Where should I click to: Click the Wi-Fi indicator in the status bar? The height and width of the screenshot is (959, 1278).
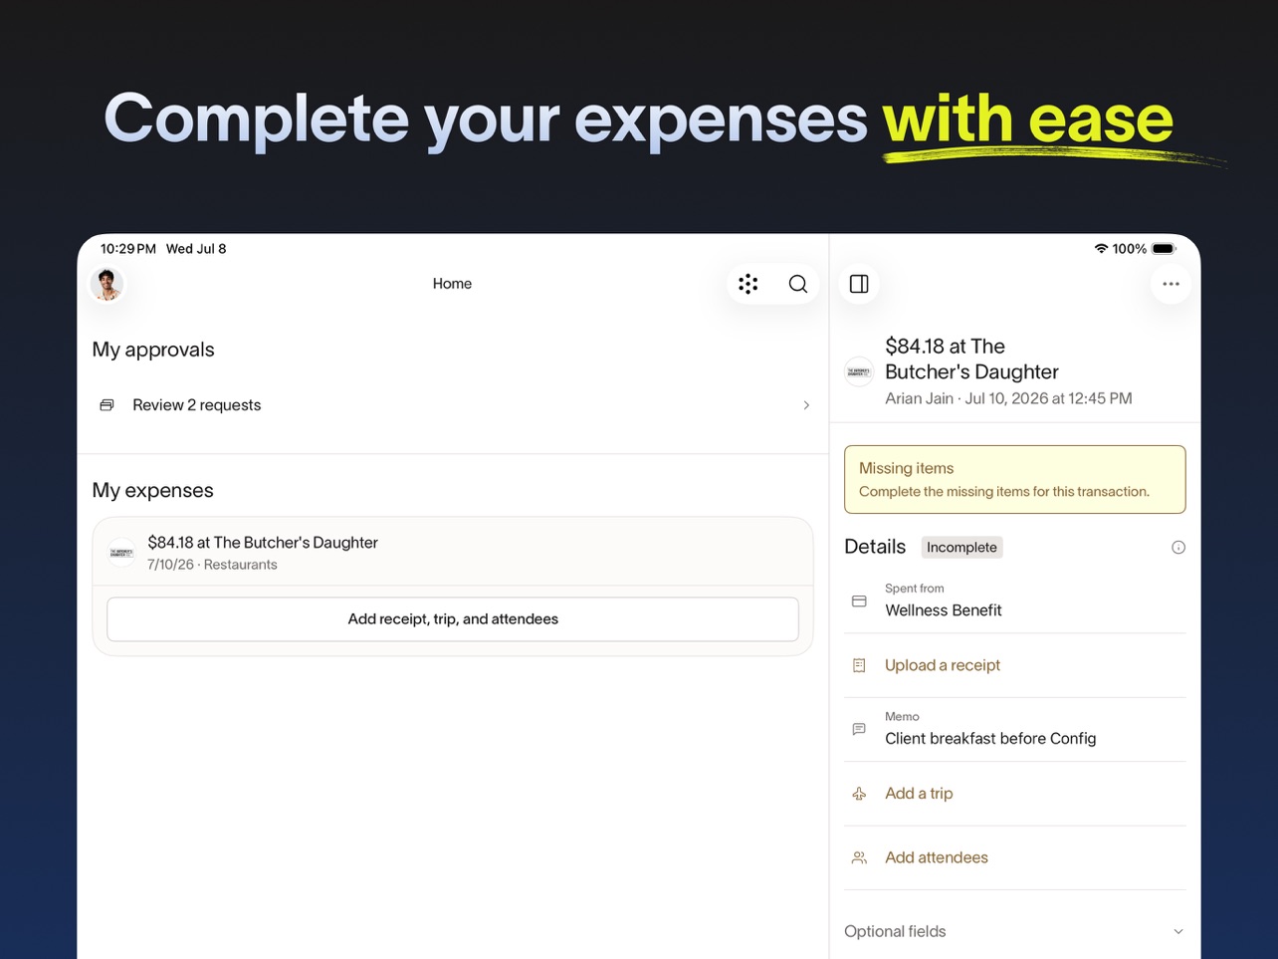coord(1101,249)
